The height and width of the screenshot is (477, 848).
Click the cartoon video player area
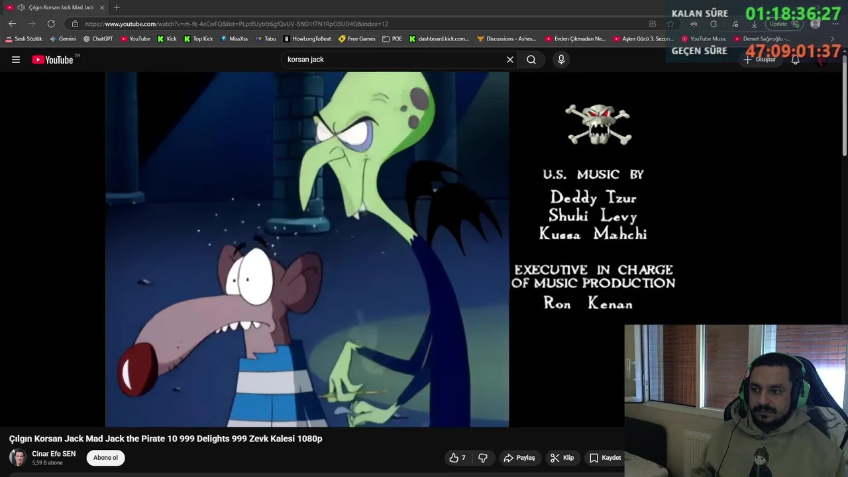click(x=307, y=249)
